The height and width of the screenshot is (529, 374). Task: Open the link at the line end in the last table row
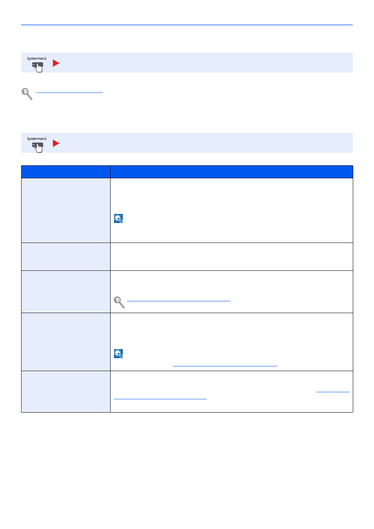pos(333,390)
